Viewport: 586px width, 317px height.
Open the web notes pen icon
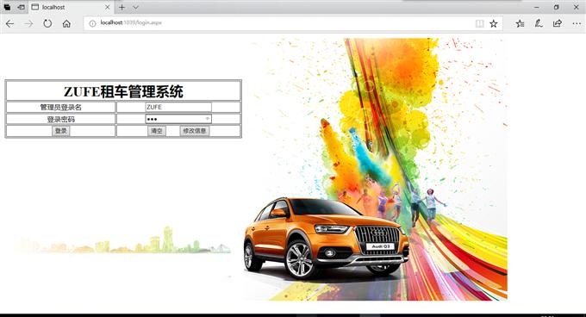point(539,23)
